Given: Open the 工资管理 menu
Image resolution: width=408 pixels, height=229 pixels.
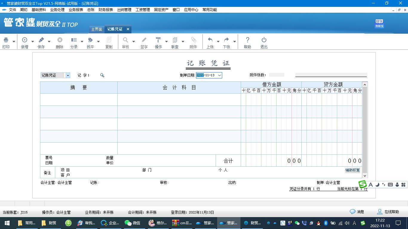Looking at the screenshot, I should pyautogui.click(x=143, y=10).
